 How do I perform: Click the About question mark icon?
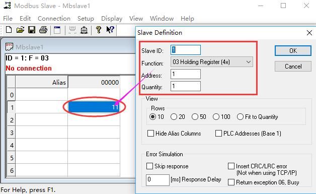(x=99, y=30)
